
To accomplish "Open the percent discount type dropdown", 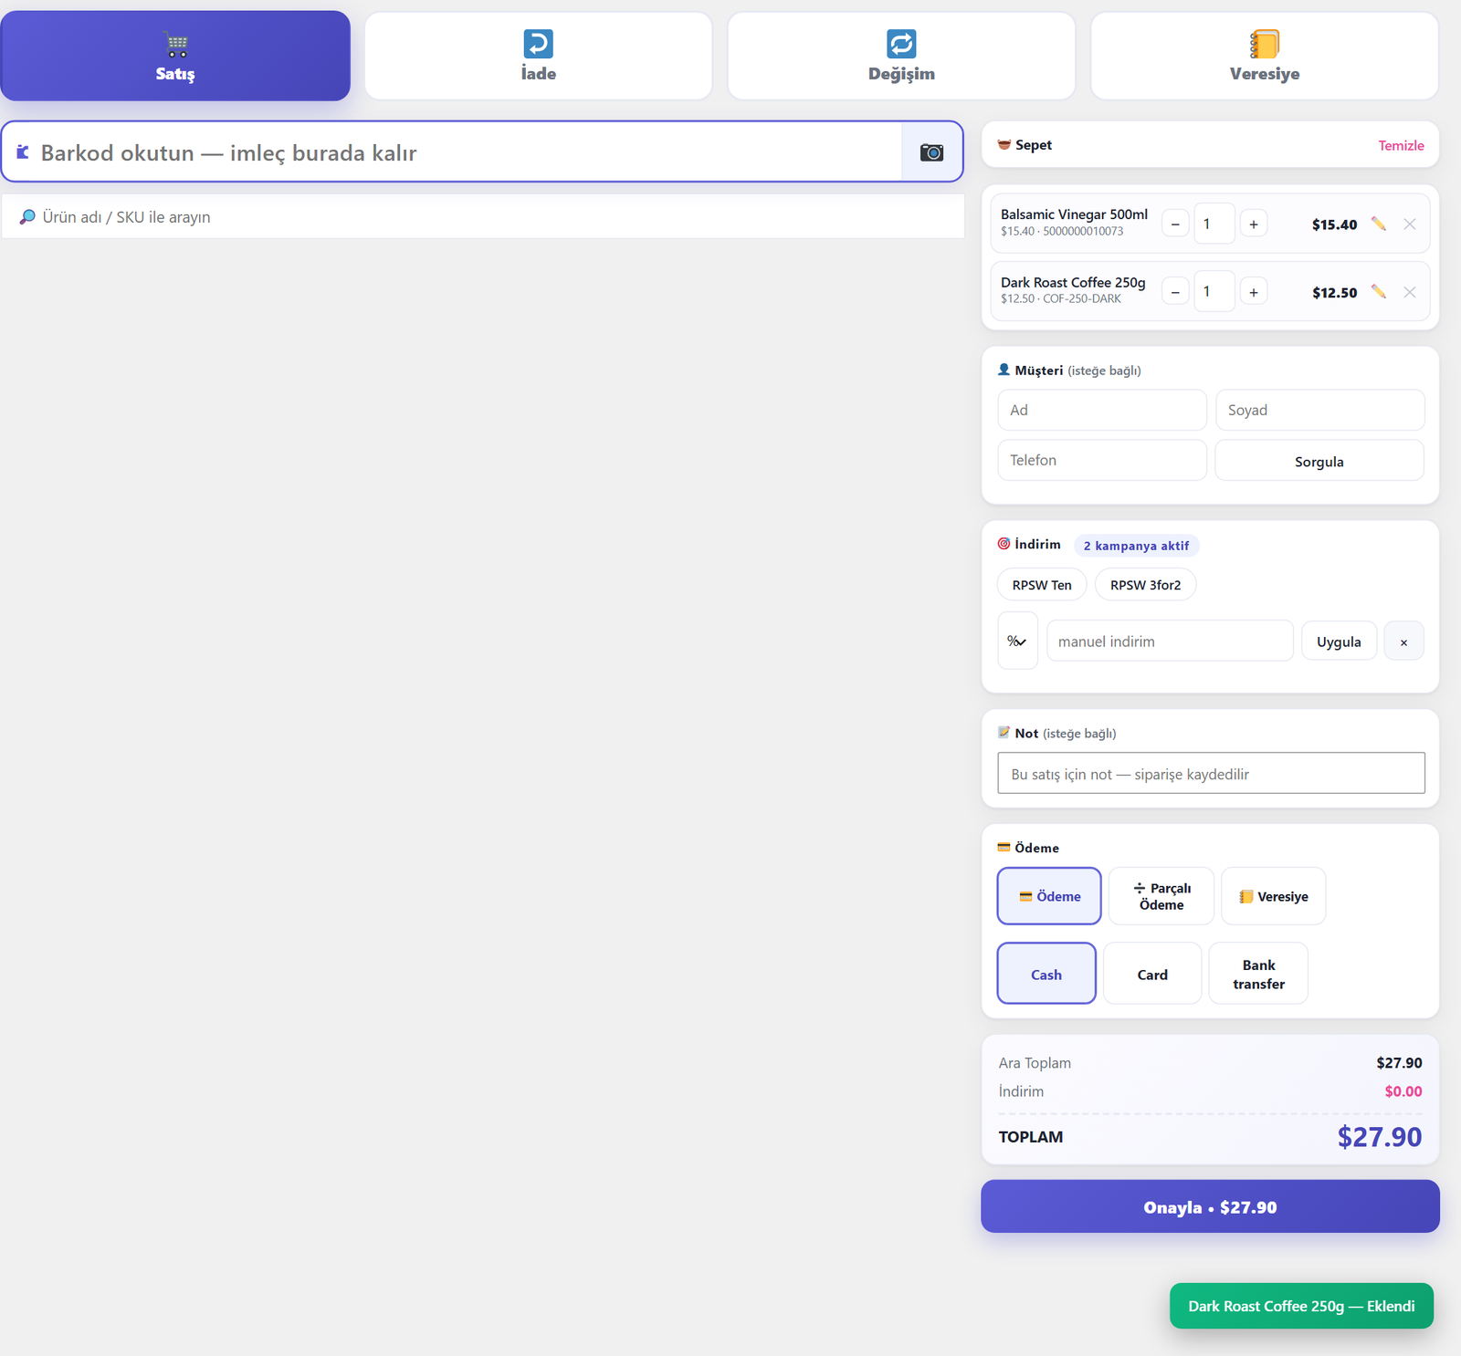I will pyautogui.click(x=1017, y=641).
